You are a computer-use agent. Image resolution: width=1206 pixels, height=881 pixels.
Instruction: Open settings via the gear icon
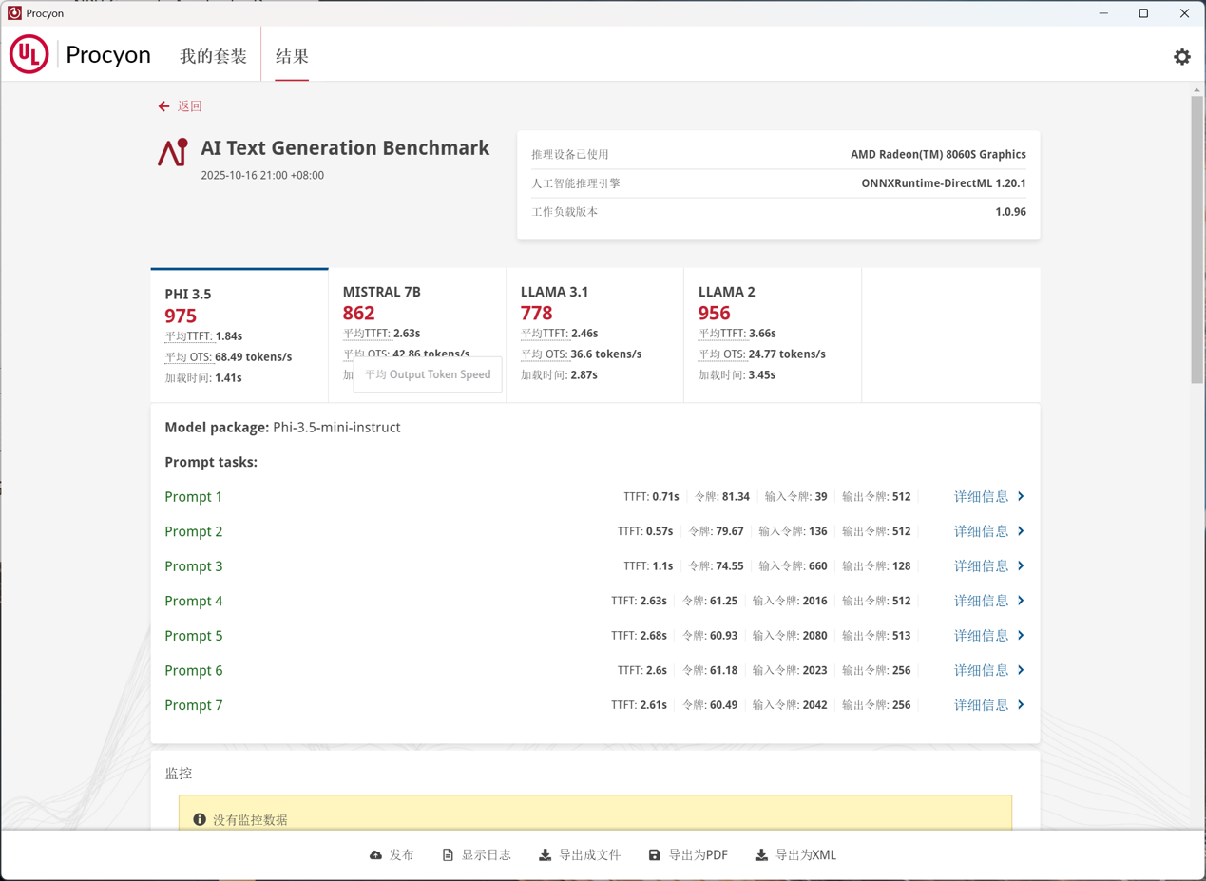(1181, 57)
